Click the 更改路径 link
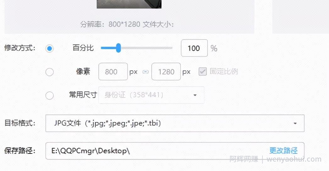 (283, 151)
